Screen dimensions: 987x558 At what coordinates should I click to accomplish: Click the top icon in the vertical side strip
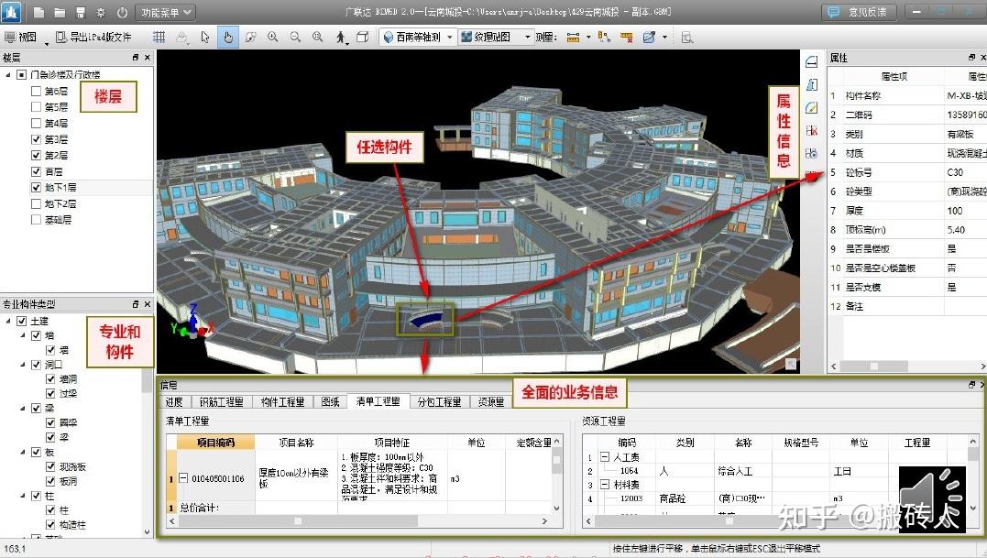(811, 61)
